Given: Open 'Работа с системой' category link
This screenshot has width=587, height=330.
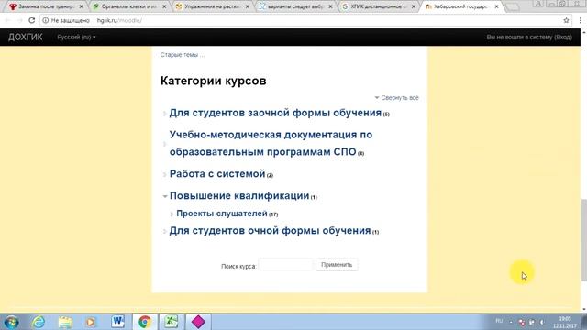Looking at the screenshot, I should (217, 174).
